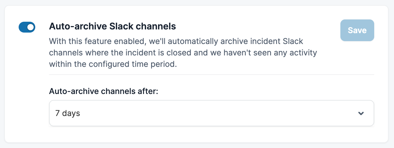
Task: Click the description line starting 'With this feature enabled'
Action: [x=176, y=41]
